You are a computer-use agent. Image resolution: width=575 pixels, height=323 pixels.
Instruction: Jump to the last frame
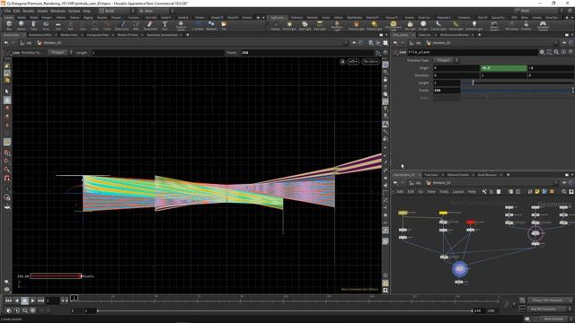click(x=40, y=301)
